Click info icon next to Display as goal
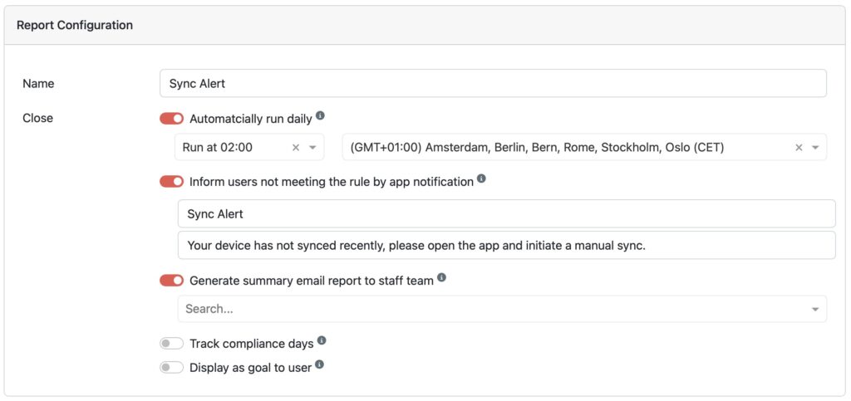 click(319, 364)
